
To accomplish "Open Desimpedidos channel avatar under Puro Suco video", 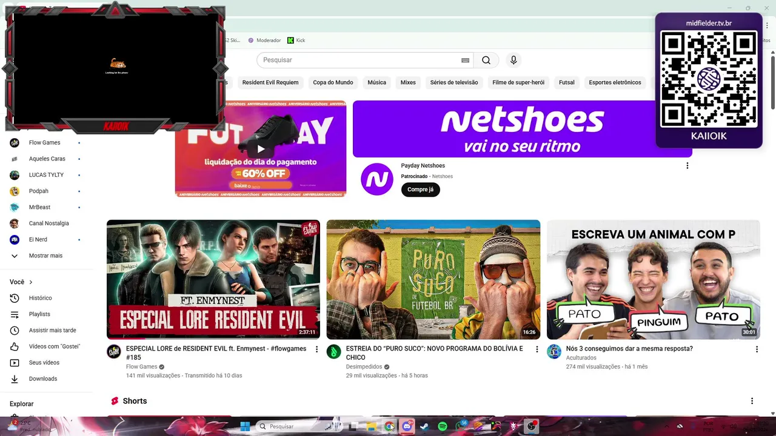I will [x=334, y=352].
